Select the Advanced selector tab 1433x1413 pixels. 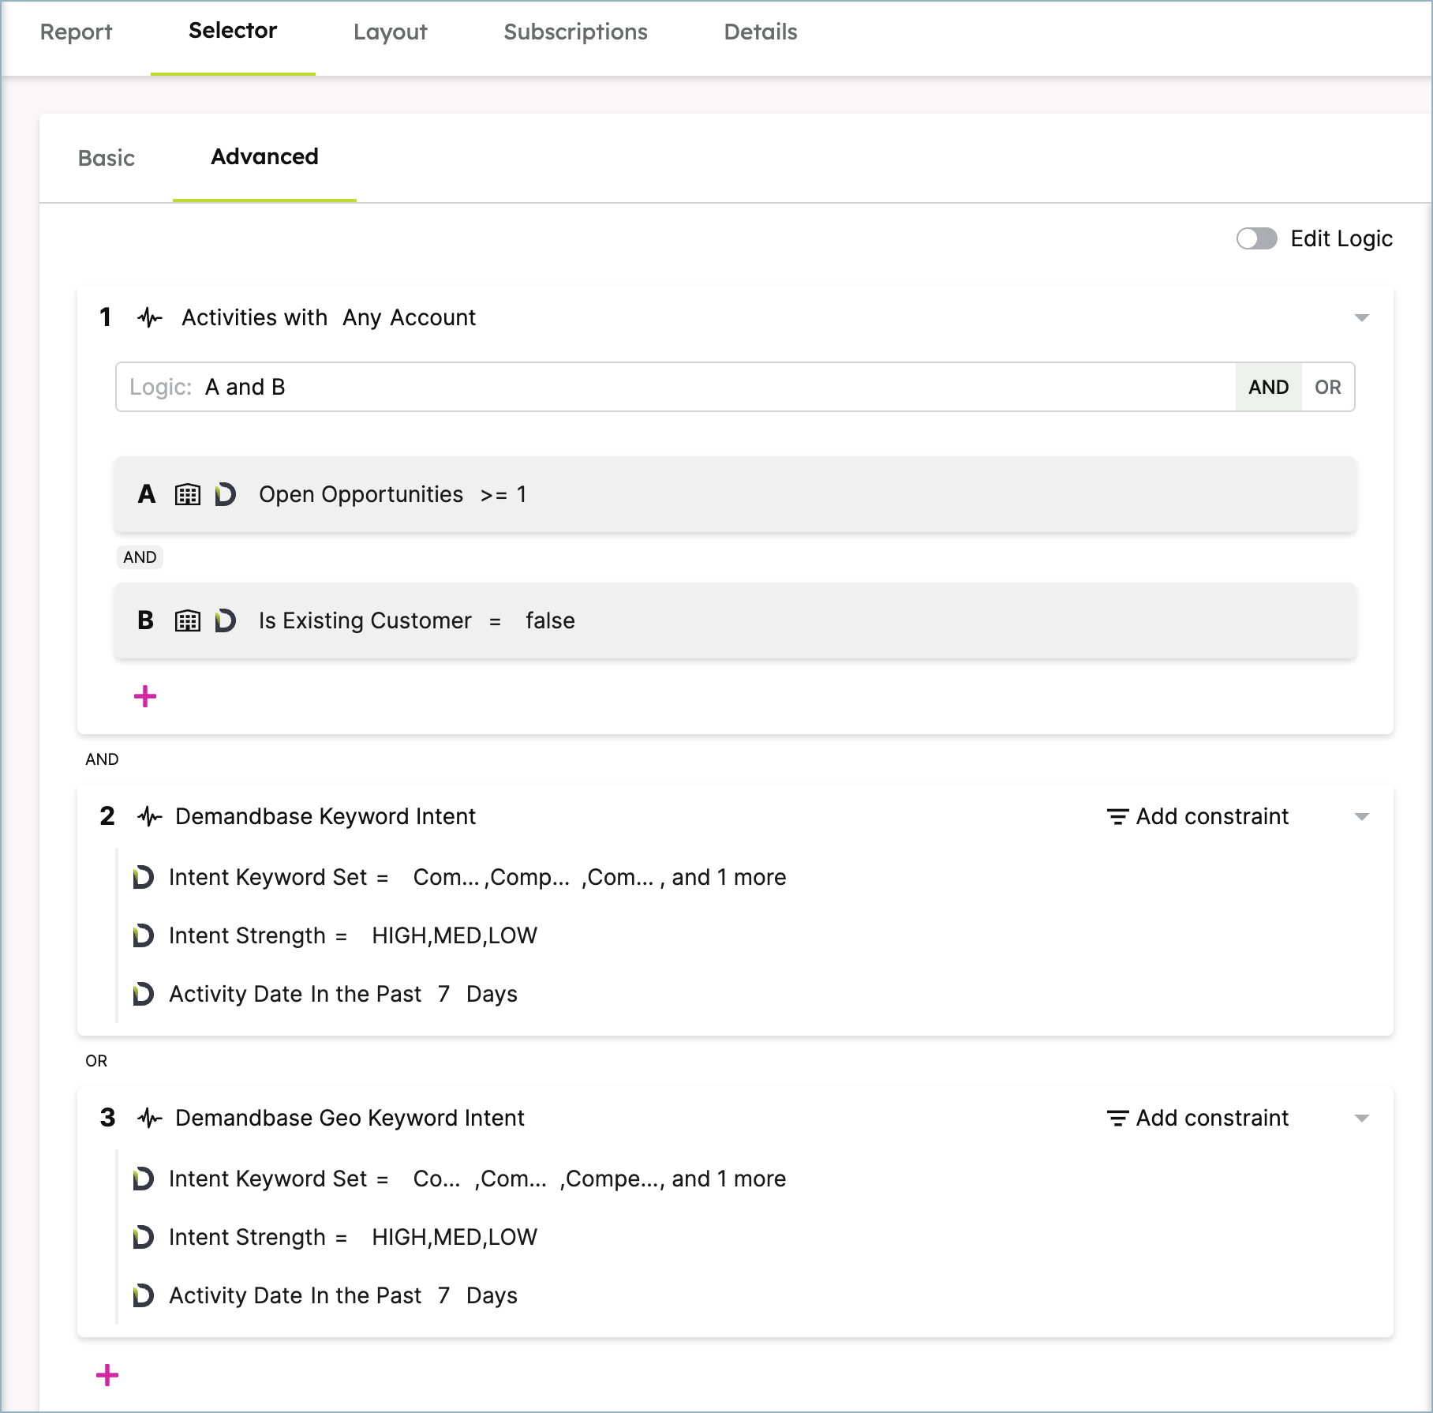tap(264, 157)
